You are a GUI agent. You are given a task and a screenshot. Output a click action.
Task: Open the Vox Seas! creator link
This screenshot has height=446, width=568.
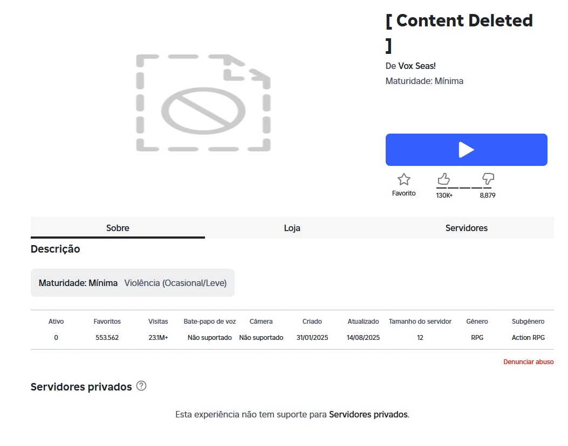pos(416,66)
